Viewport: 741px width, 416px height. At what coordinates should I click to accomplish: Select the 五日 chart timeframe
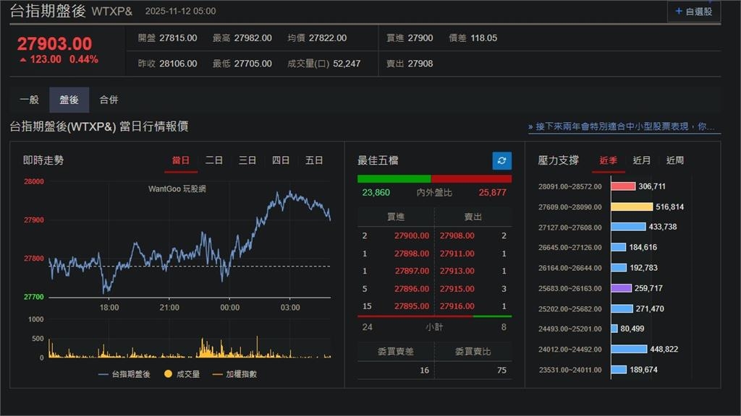tap(314, 160)
